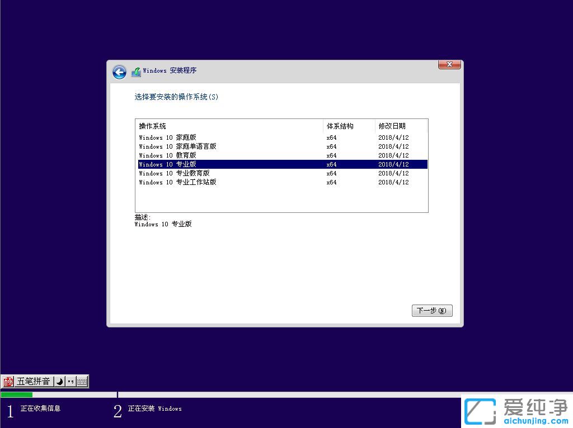Click the step 1 正在收集信息 indicator
This screenshot has width=573, height=428.
click(x=34, y=408)
